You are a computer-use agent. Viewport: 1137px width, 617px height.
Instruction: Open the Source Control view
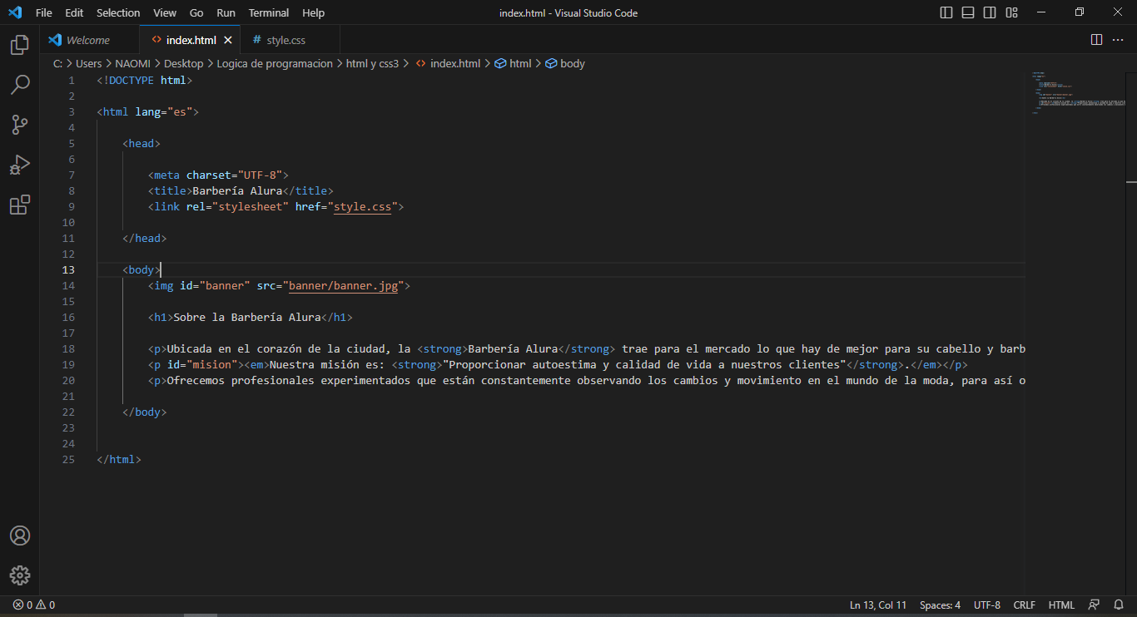(20, 125)
